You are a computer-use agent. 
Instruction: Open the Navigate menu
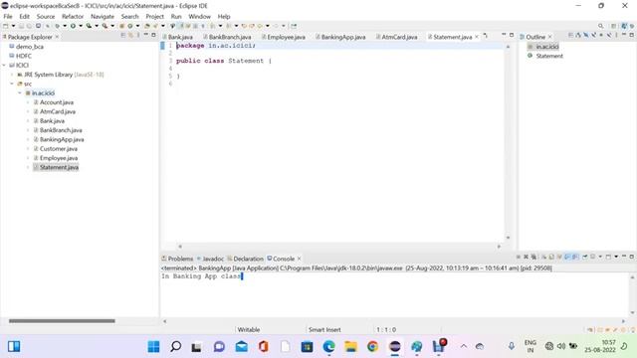pos(103,16)
